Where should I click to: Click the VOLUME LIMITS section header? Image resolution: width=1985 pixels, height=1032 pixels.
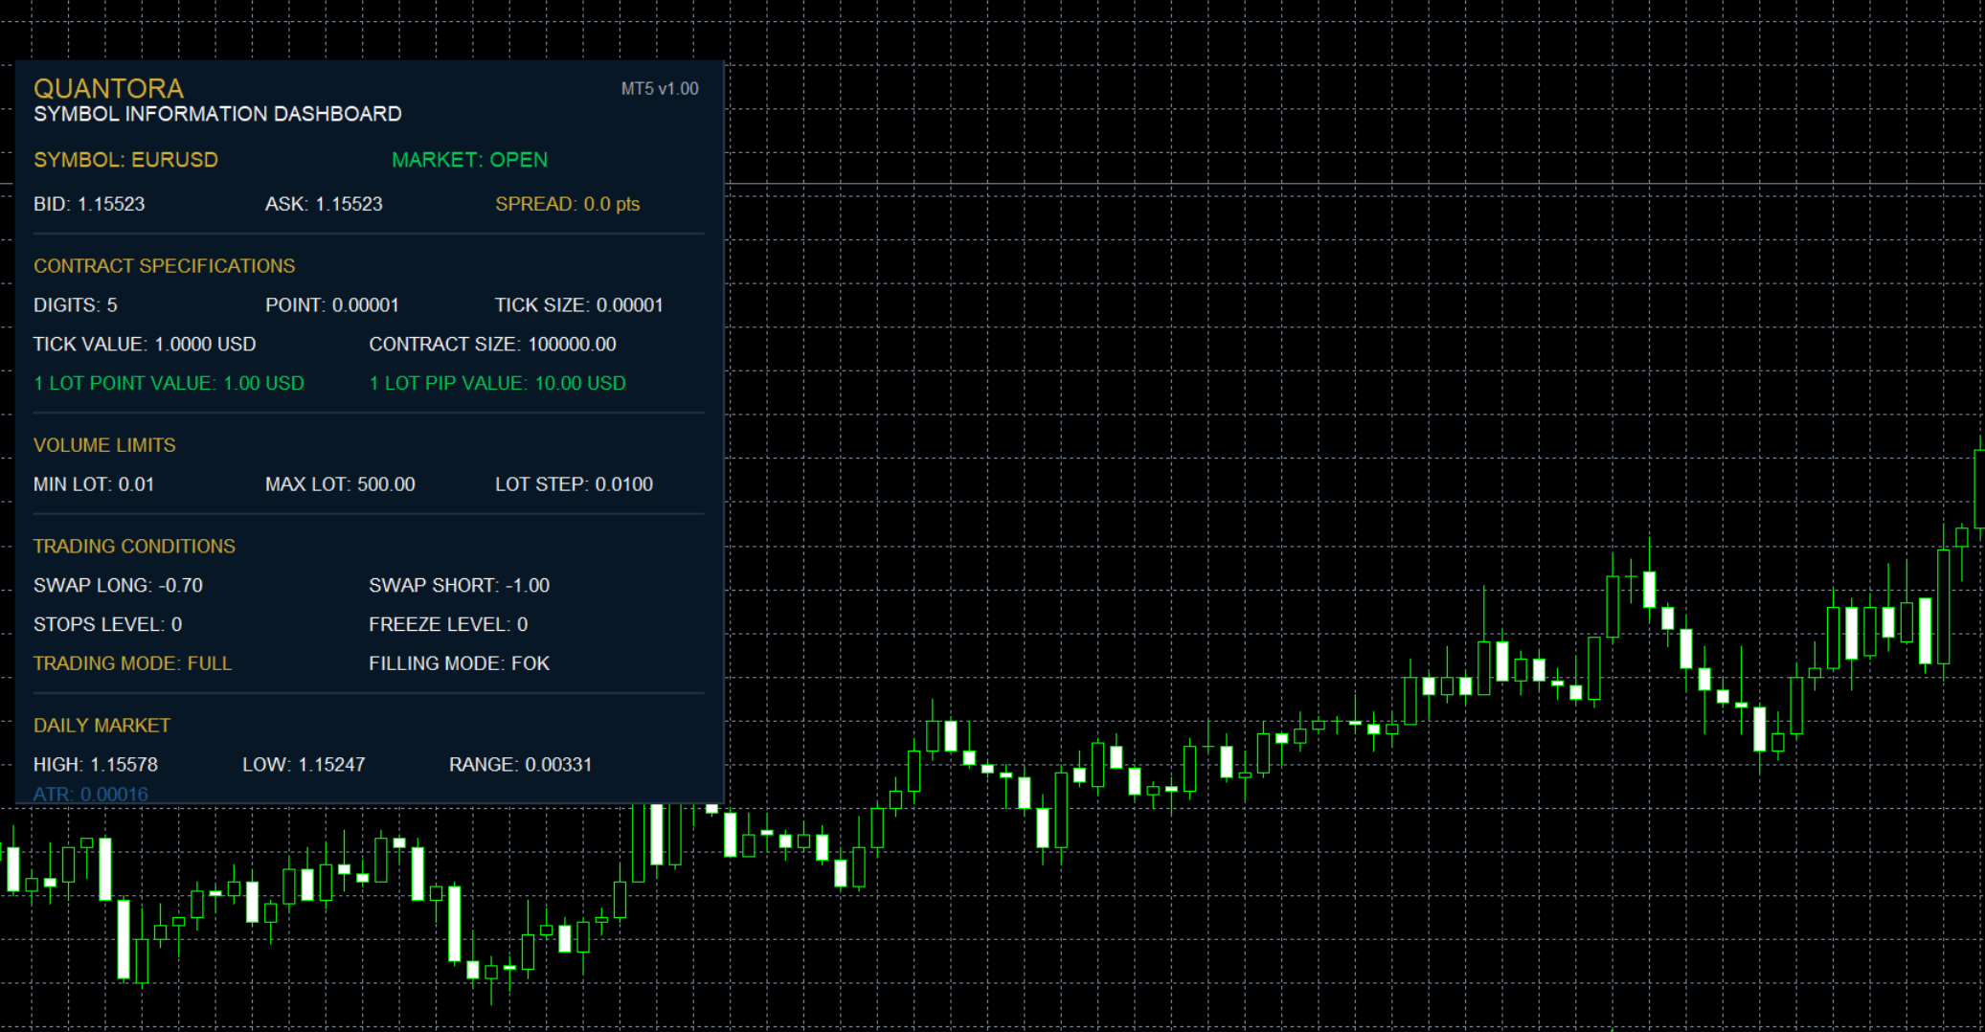pyautogui.click(x=104, y=445)
